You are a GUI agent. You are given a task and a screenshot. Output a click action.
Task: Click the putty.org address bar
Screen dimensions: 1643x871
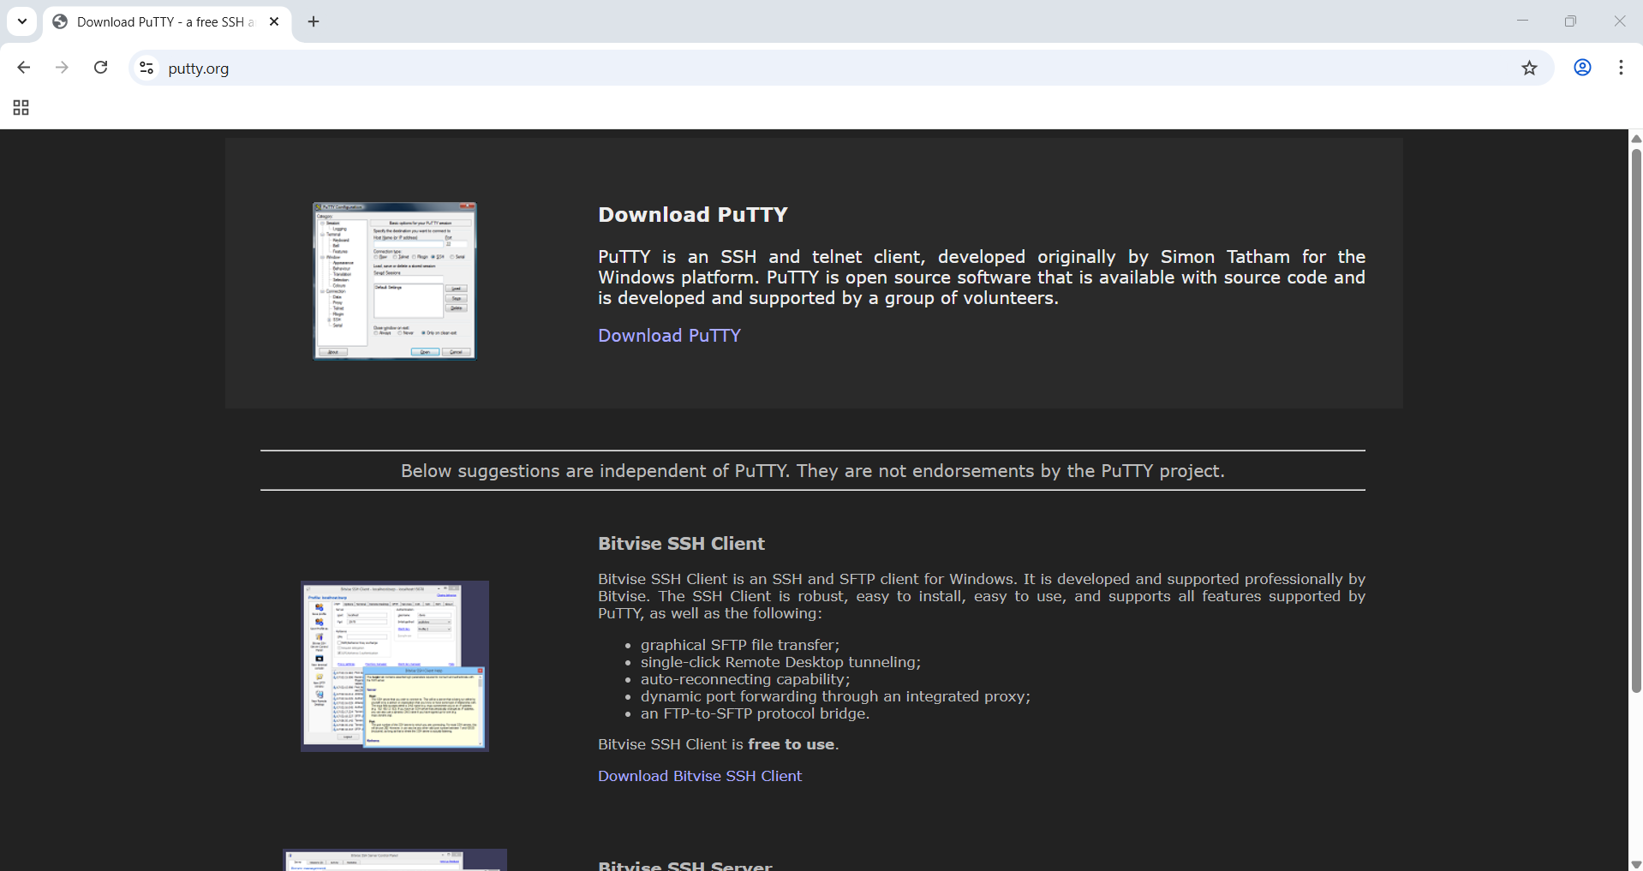click(x=839, y=68)
